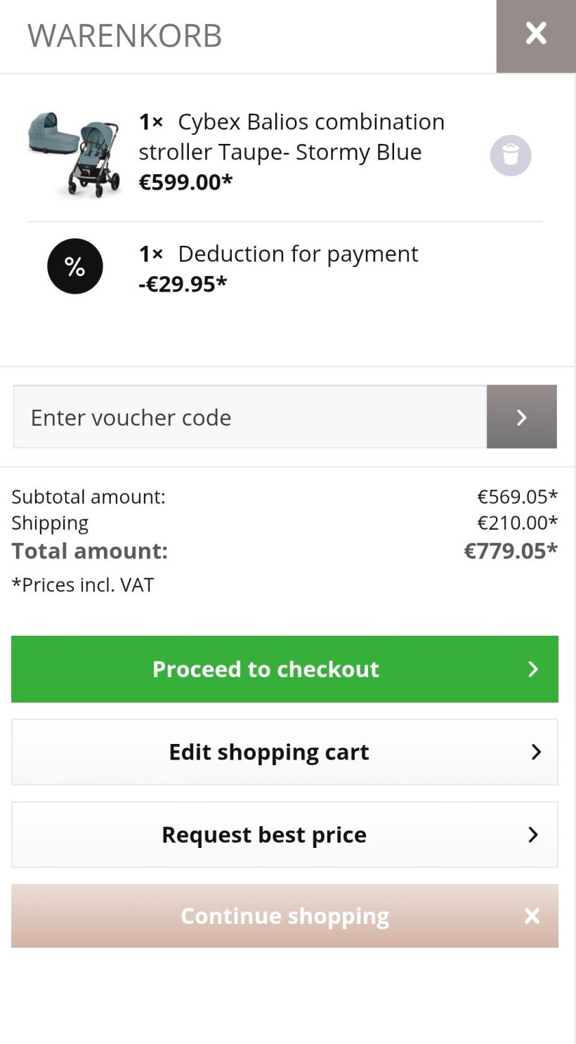Viewport: 576px width, 1044px height.
Task: Click the X icon on Continue shopping
Action: coord(532,916)
